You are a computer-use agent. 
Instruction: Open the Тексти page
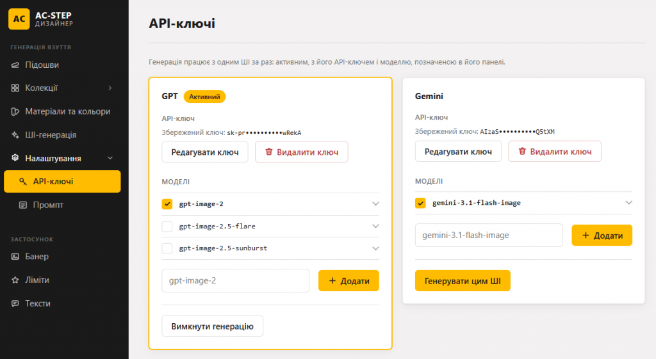62,303
